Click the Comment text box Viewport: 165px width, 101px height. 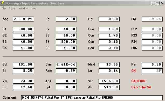click(x=92, y=98)
